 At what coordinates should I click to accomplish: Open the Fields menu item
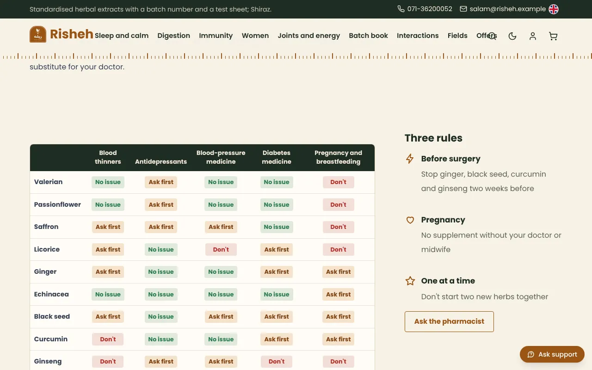point(457,36)
